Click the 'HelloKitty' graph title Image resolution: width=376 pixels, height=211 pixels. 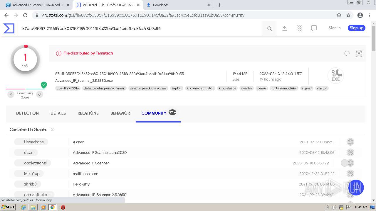81,184
